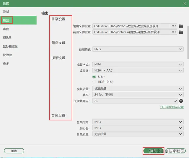Open the H.264 + AAC encoder dropdown

point(138,70)
